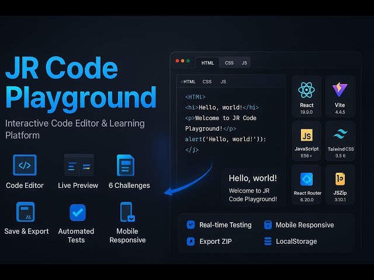Click the Mobile Responsive list icon
374x280 pixels.
268,225
